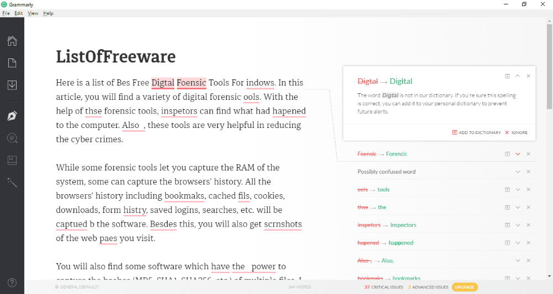
Task: Click the underlined word indows
Action: point(260,83)
